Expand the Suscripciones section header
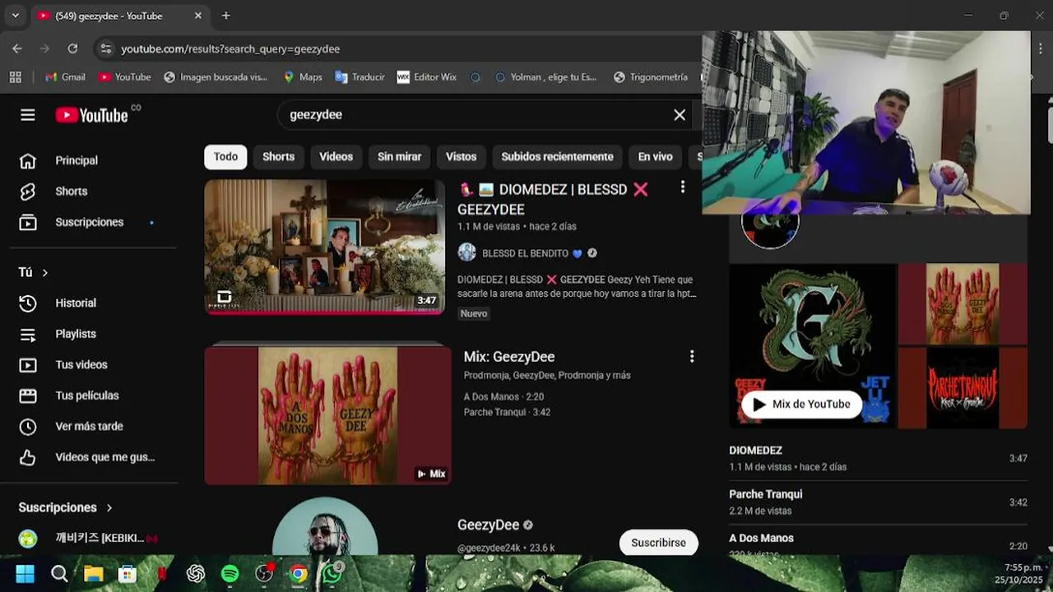This screenshot has height=592, width=1053. coord(66,507)
